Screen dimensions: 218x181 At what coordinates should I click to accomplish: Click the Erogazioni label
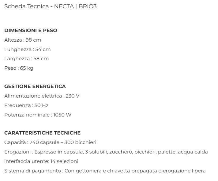tap(17, 152)
